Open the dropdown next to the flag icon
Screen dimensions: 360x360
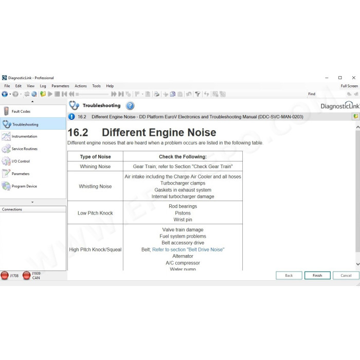pos(142,94)
